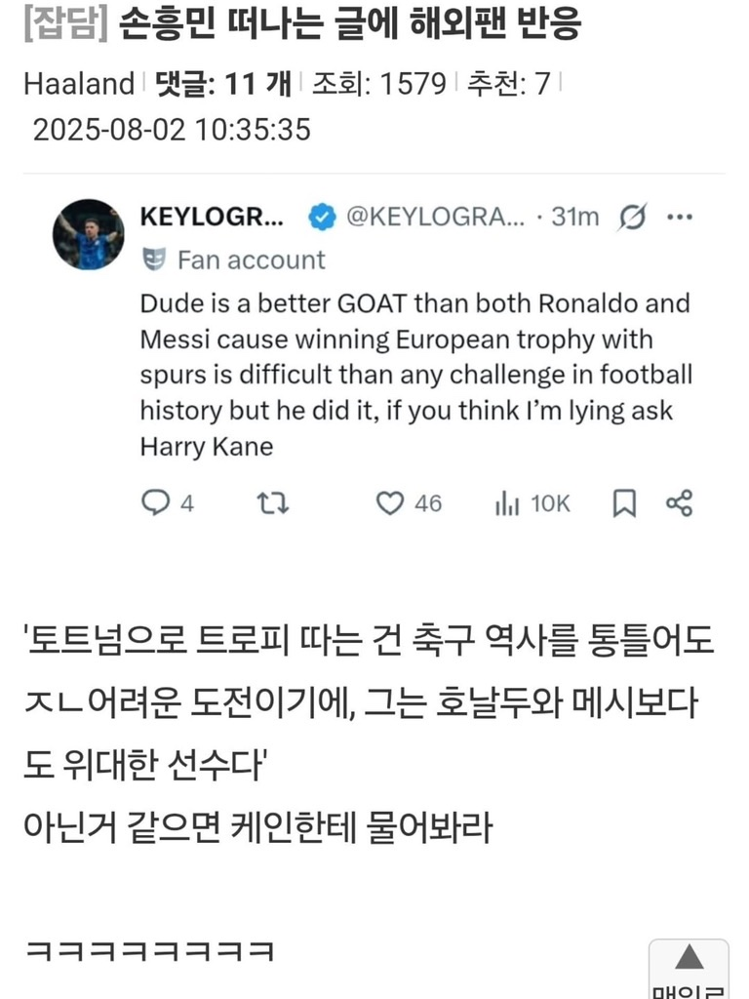Click the reply comment bubble icon
This screenshot has width=749, height=999.
click(x=156, y=503)
